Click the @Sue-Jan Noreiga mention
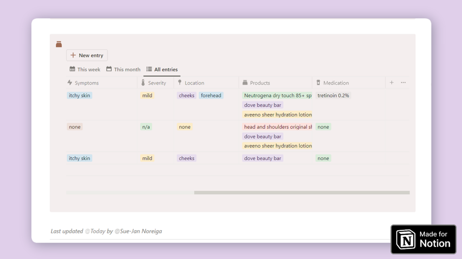462x259 pixels. click(x=138, y=231)
